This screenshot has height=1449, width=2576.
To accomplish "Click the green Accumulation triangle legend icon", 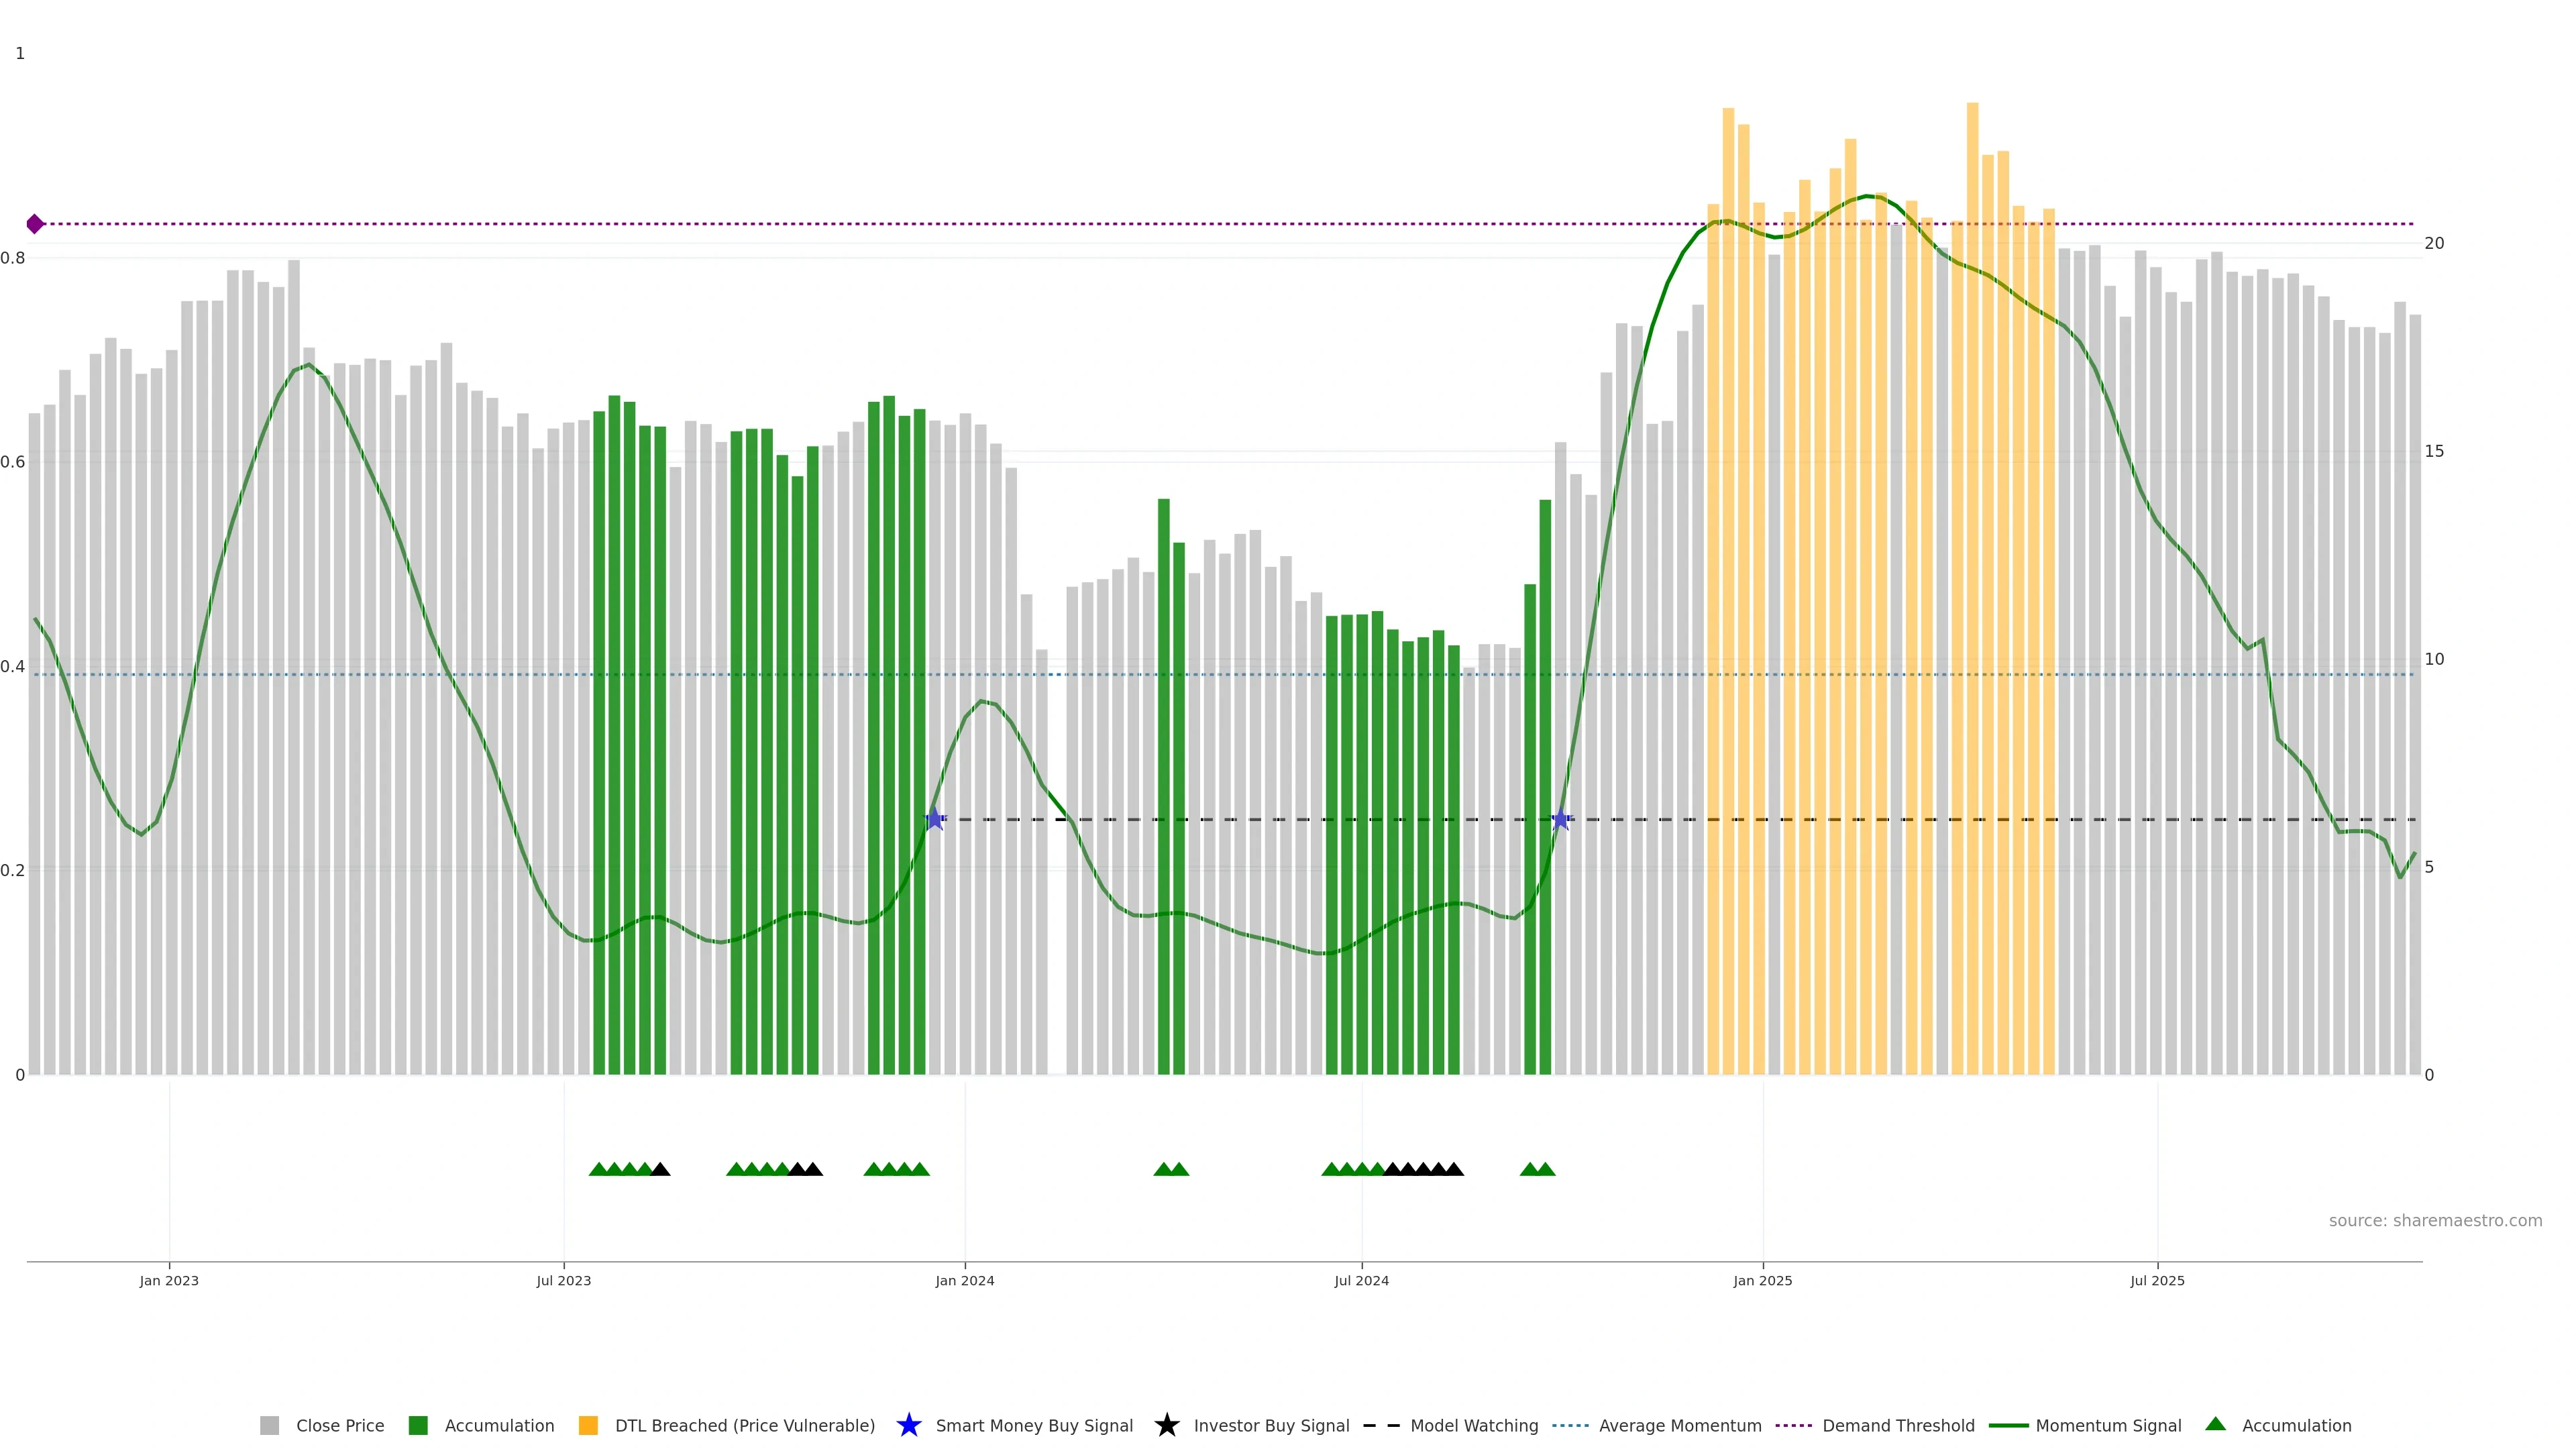I will [2215, 1424].
